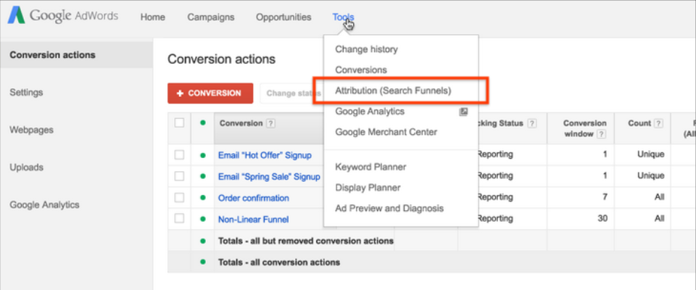Viewport: 696px width, 290px height.
Task: Click the Conversion actions page heading
Action: click(222, 59)
